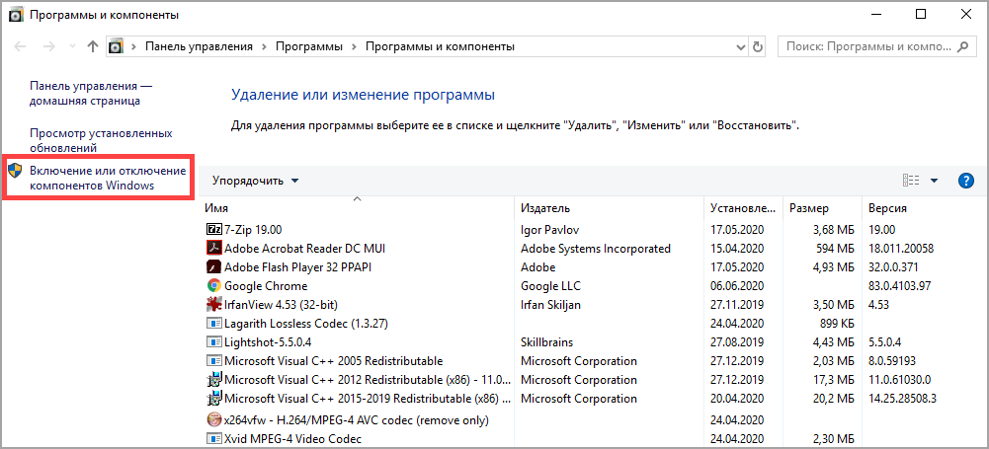The height and width of the screenshot is (449, 989).
Task: Click the Программы breadcrumb in address bar
Action: coord(309,46)
